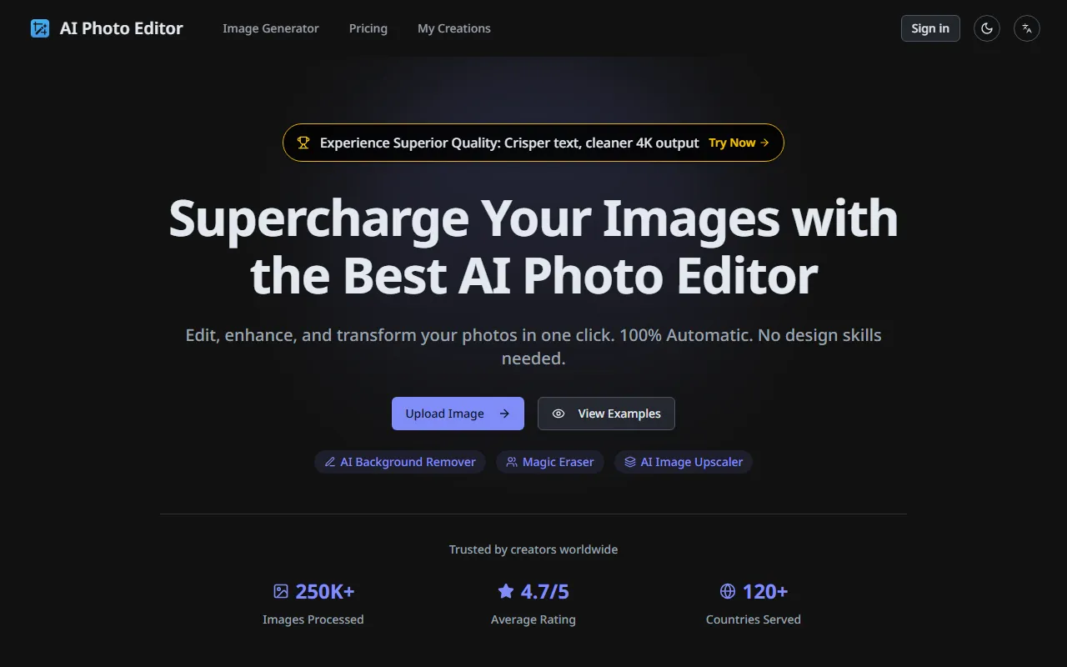Click the star icon beside 4.7/5
Image resolution: width=1067 pixels, height=667 pixels.
tap(505, 591)
